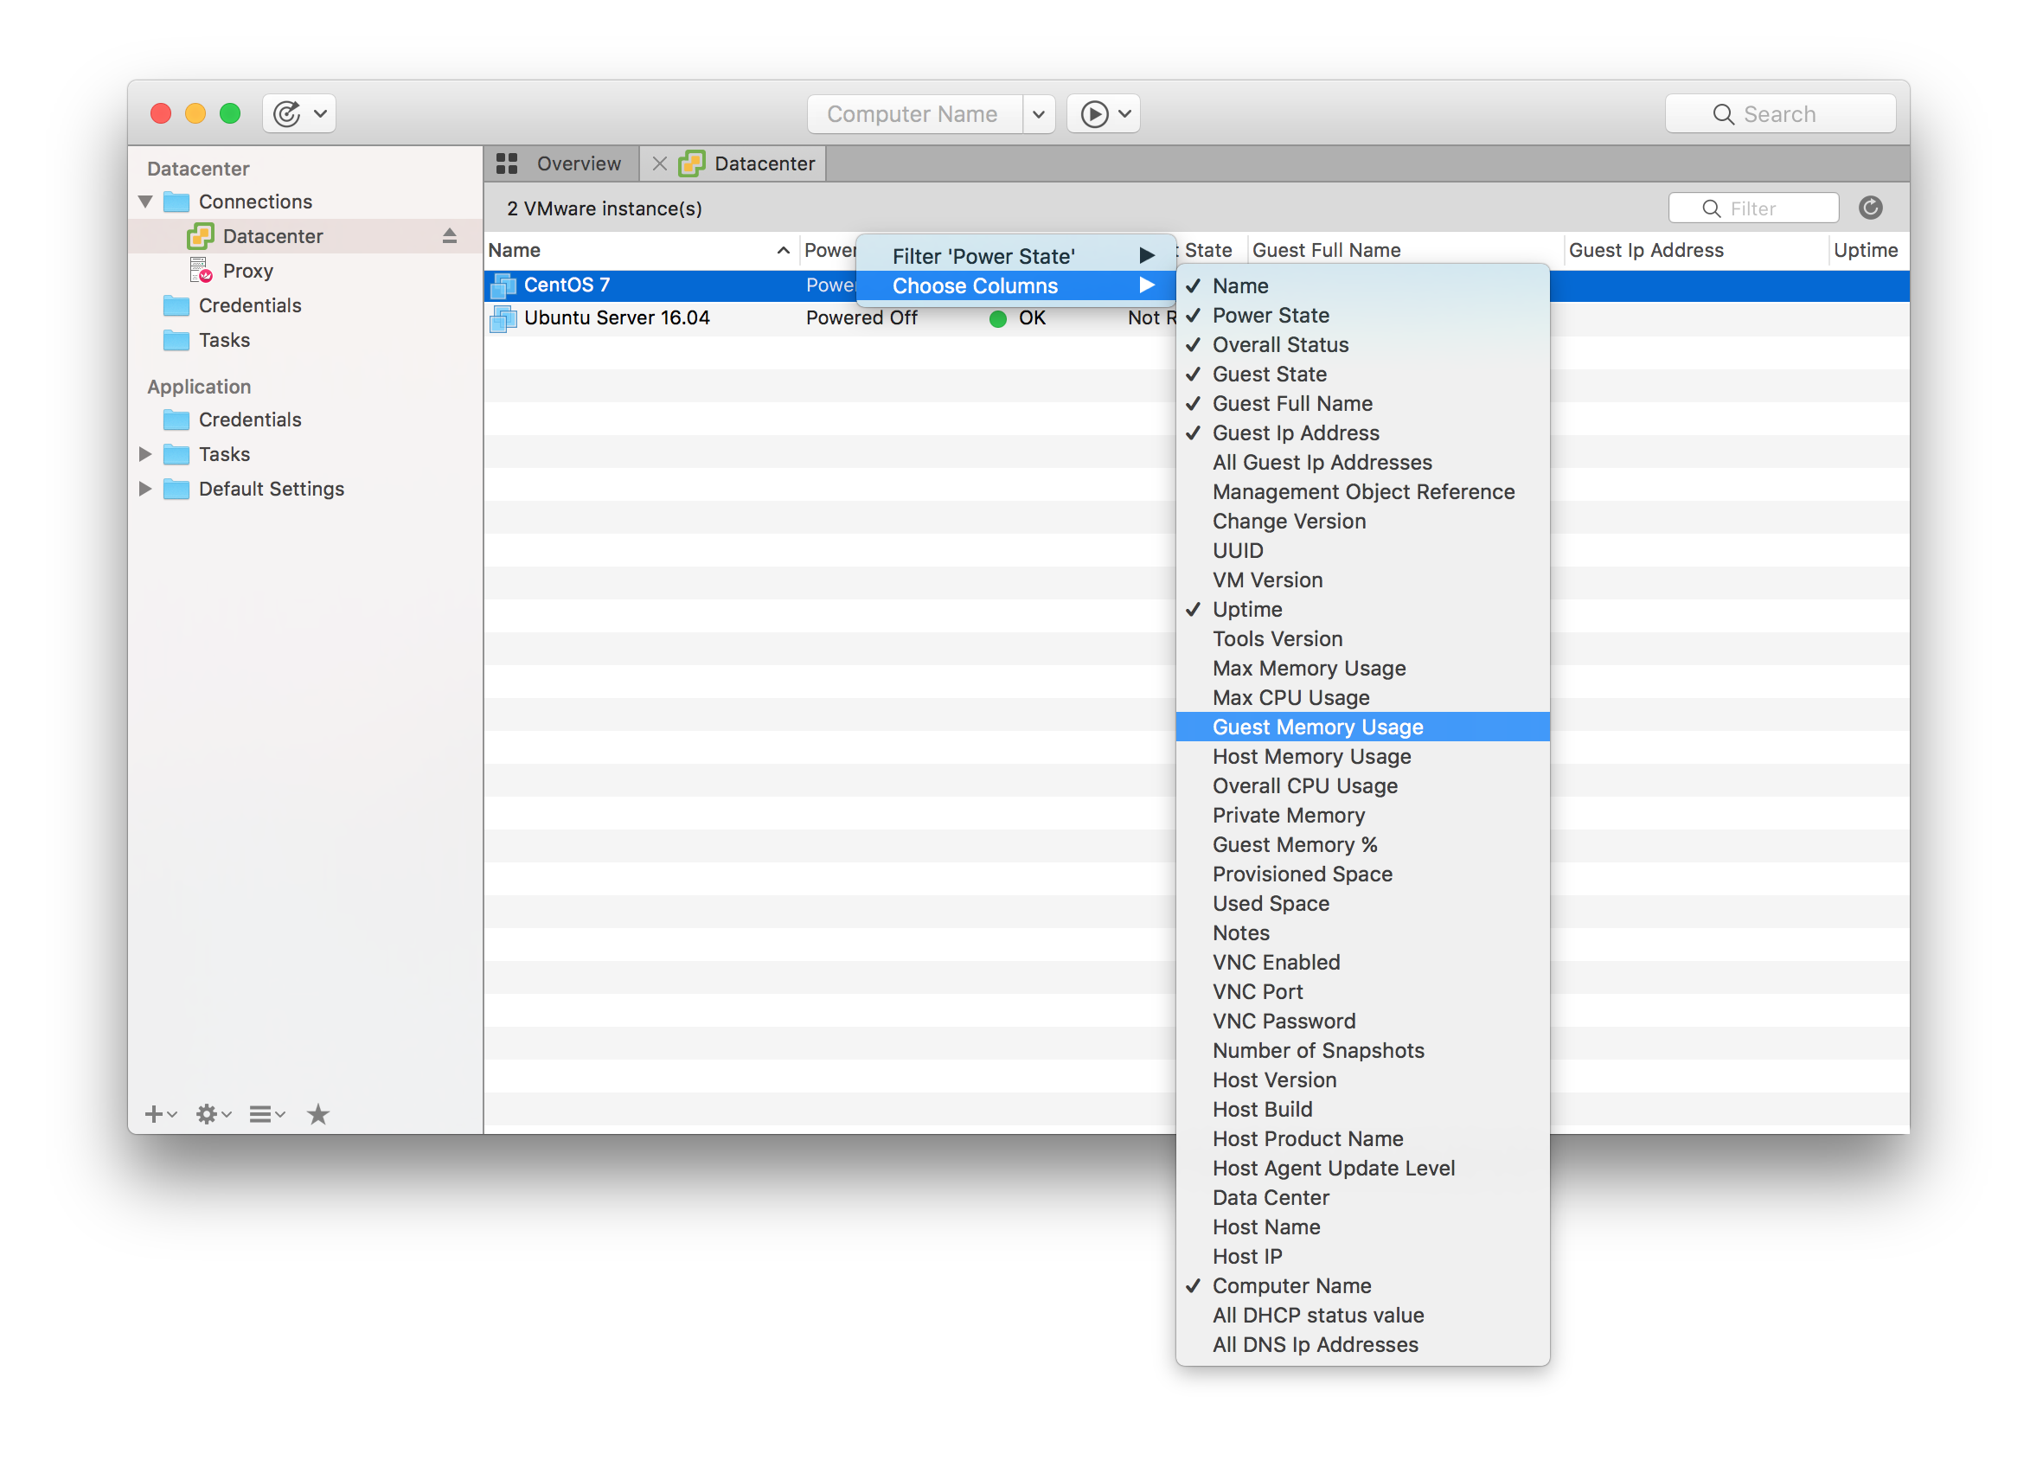
Task: Enable the Tools Version column
Action: pos(1362,639)
